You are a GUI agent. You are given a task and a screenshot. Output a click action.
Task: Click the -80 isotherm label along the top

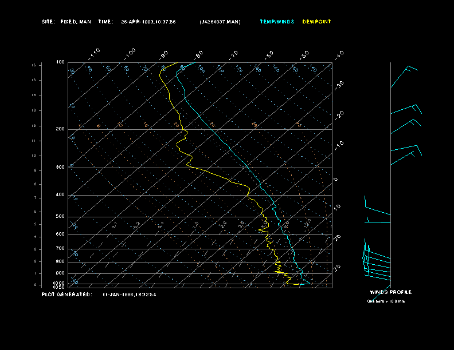click(x=198, y=55)
